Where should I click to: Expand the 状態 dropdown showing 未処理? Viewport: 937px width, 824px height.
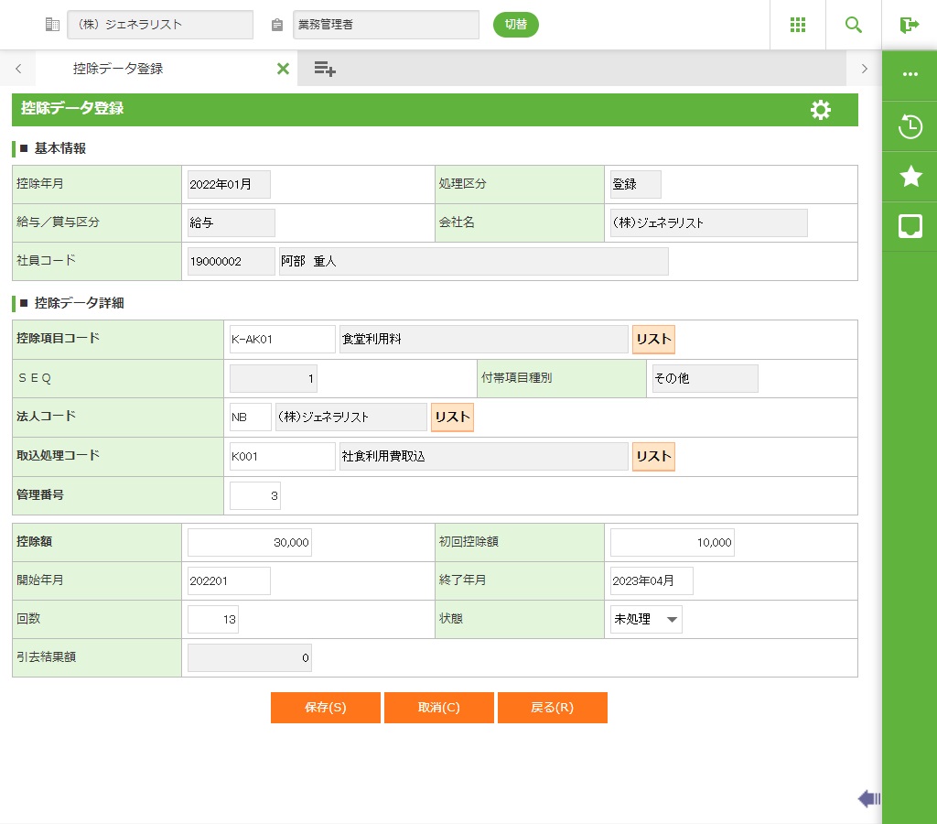tap(646, 620)
